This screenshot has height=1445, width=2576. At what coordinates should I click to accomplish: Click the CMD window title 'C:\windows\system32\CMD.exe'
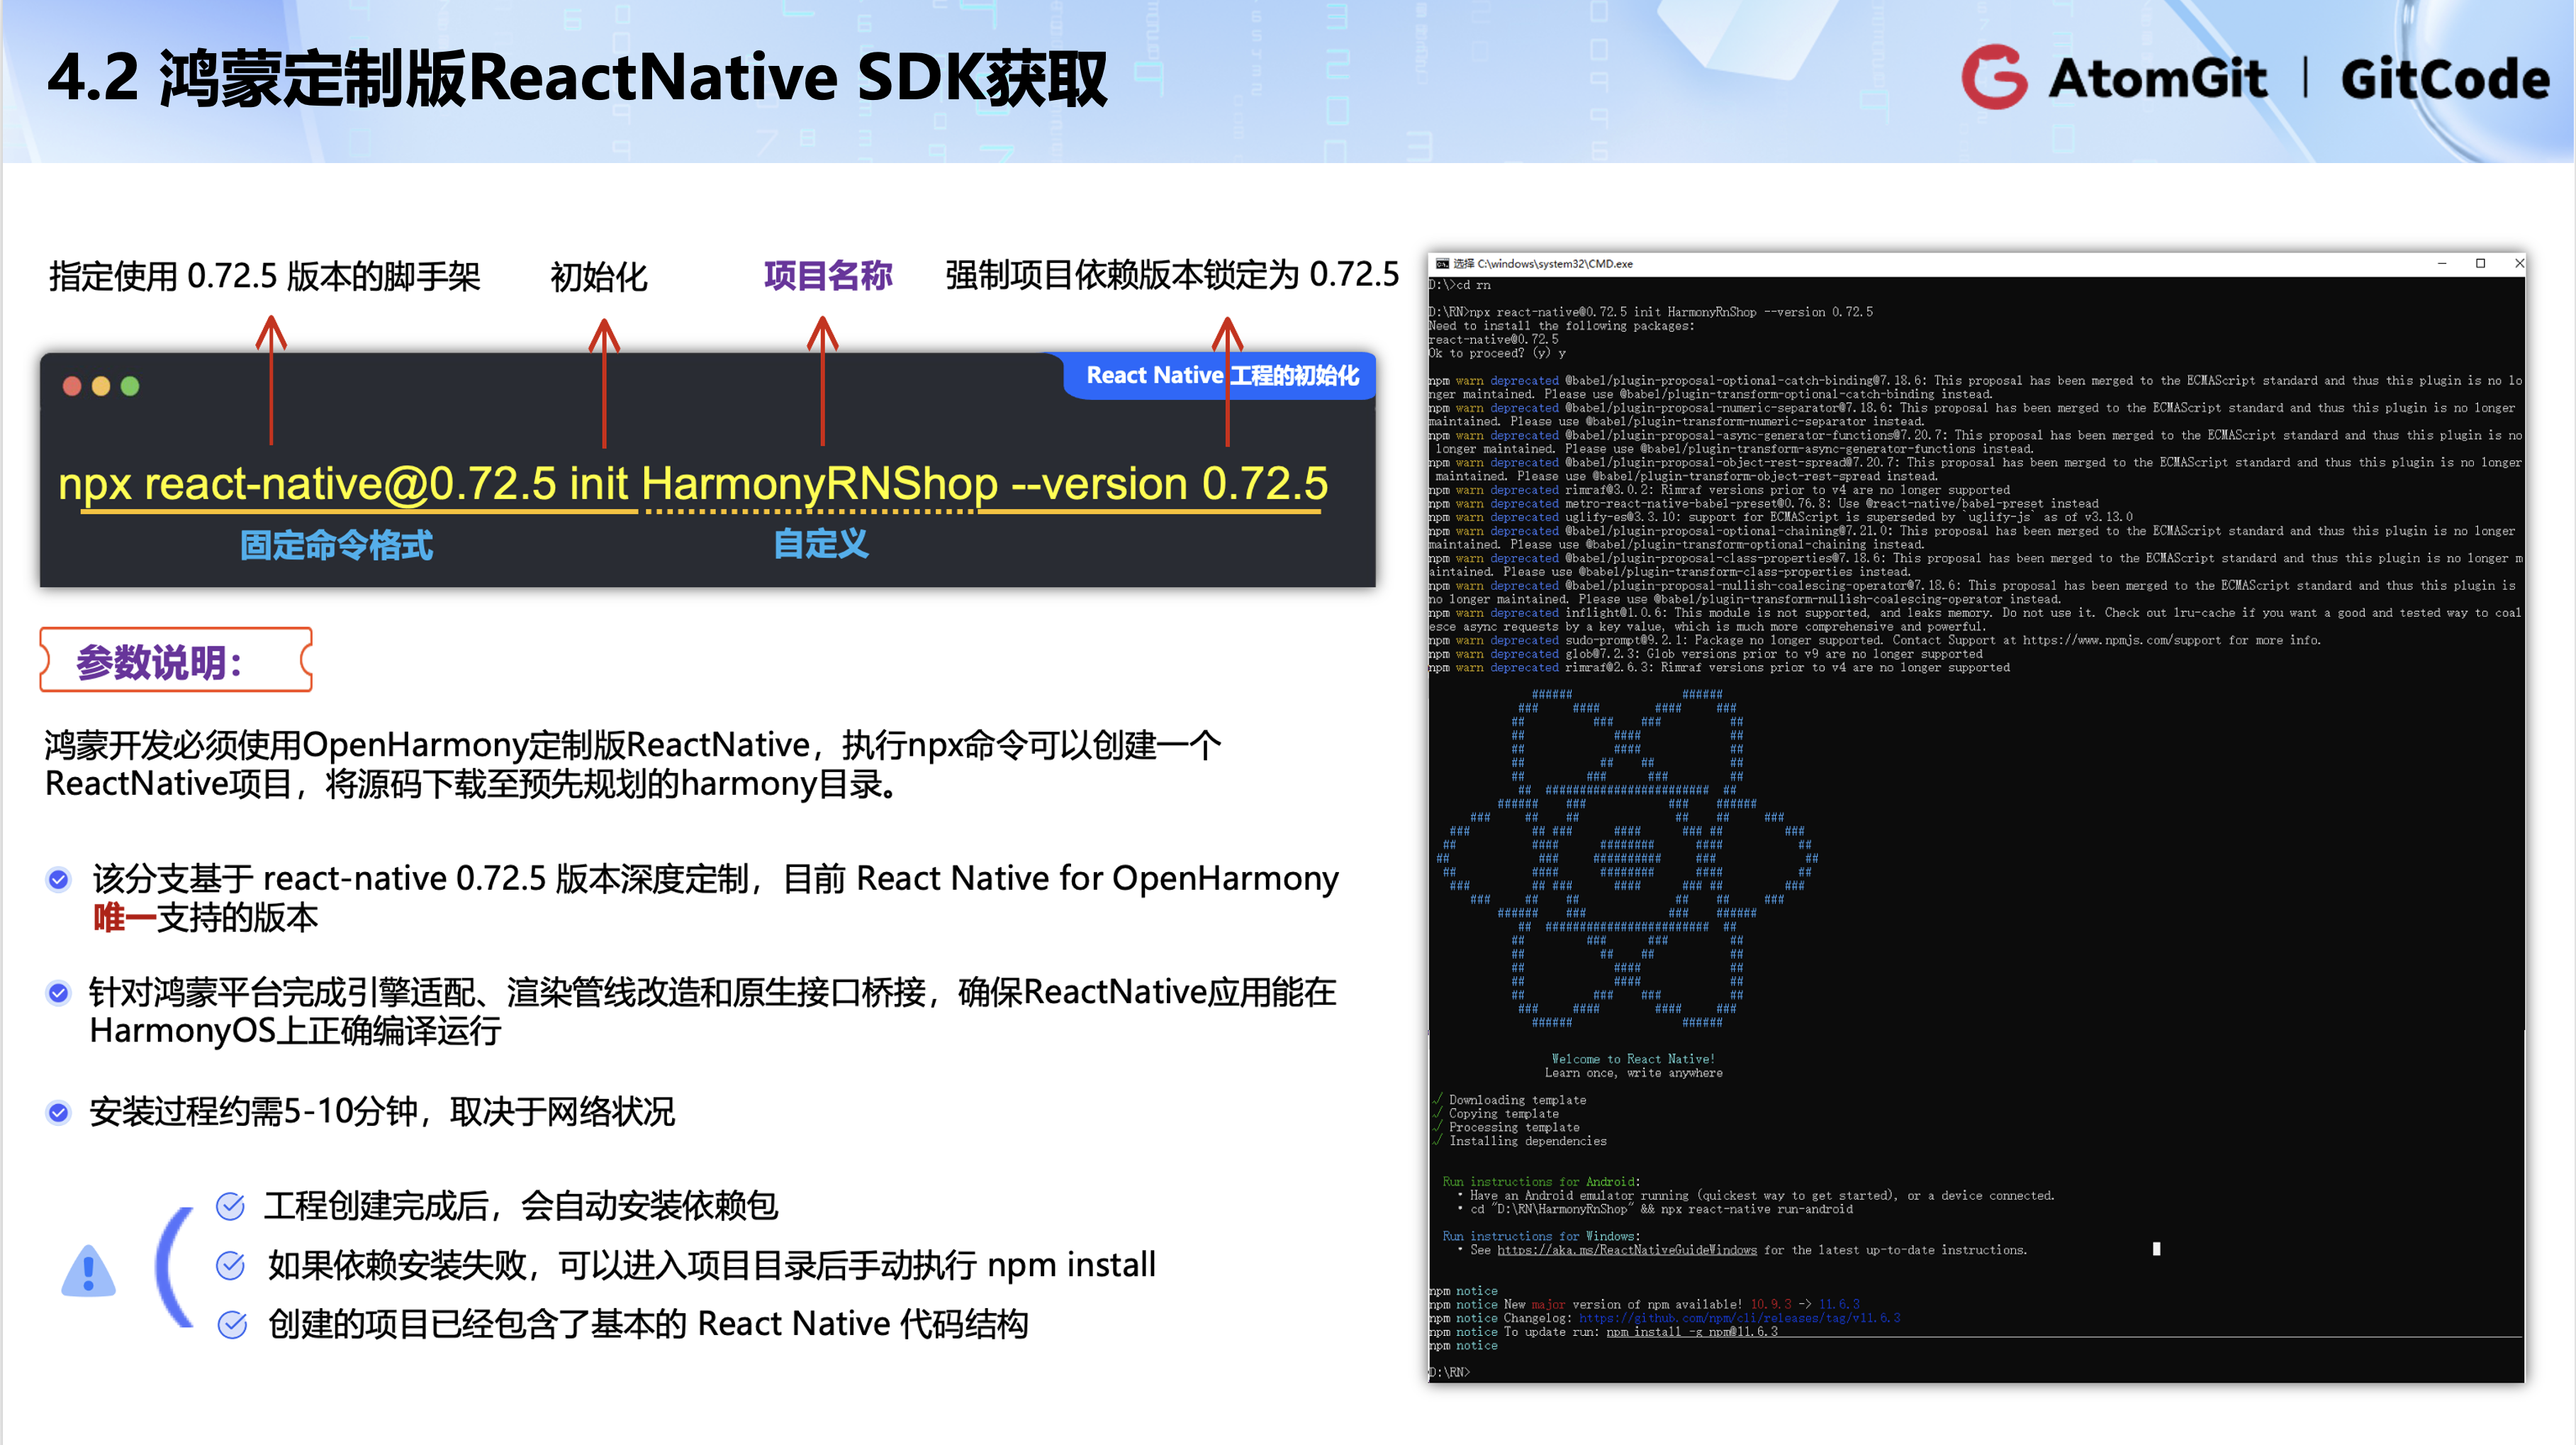coord(1555,264)
